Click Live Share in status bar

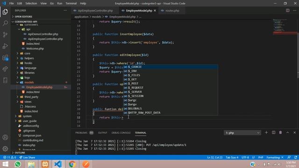tap(27, 158)
